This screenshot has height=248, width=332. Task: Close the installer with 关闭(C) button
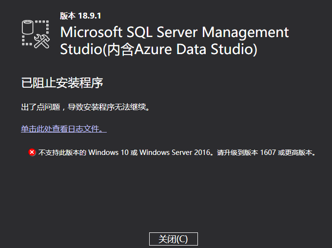tap(174, 239)
